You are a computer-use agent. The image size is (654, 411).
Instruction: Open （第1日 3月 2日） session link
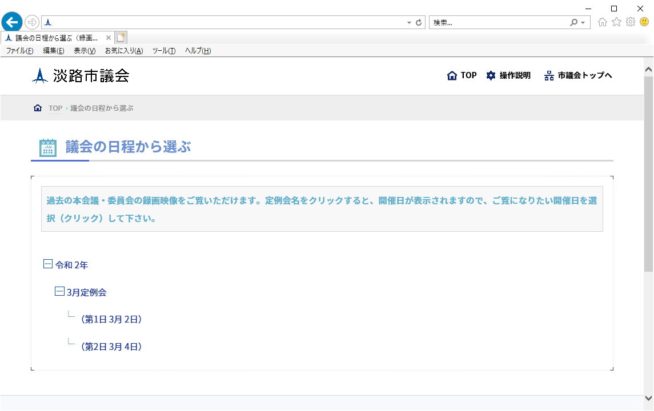111,319
